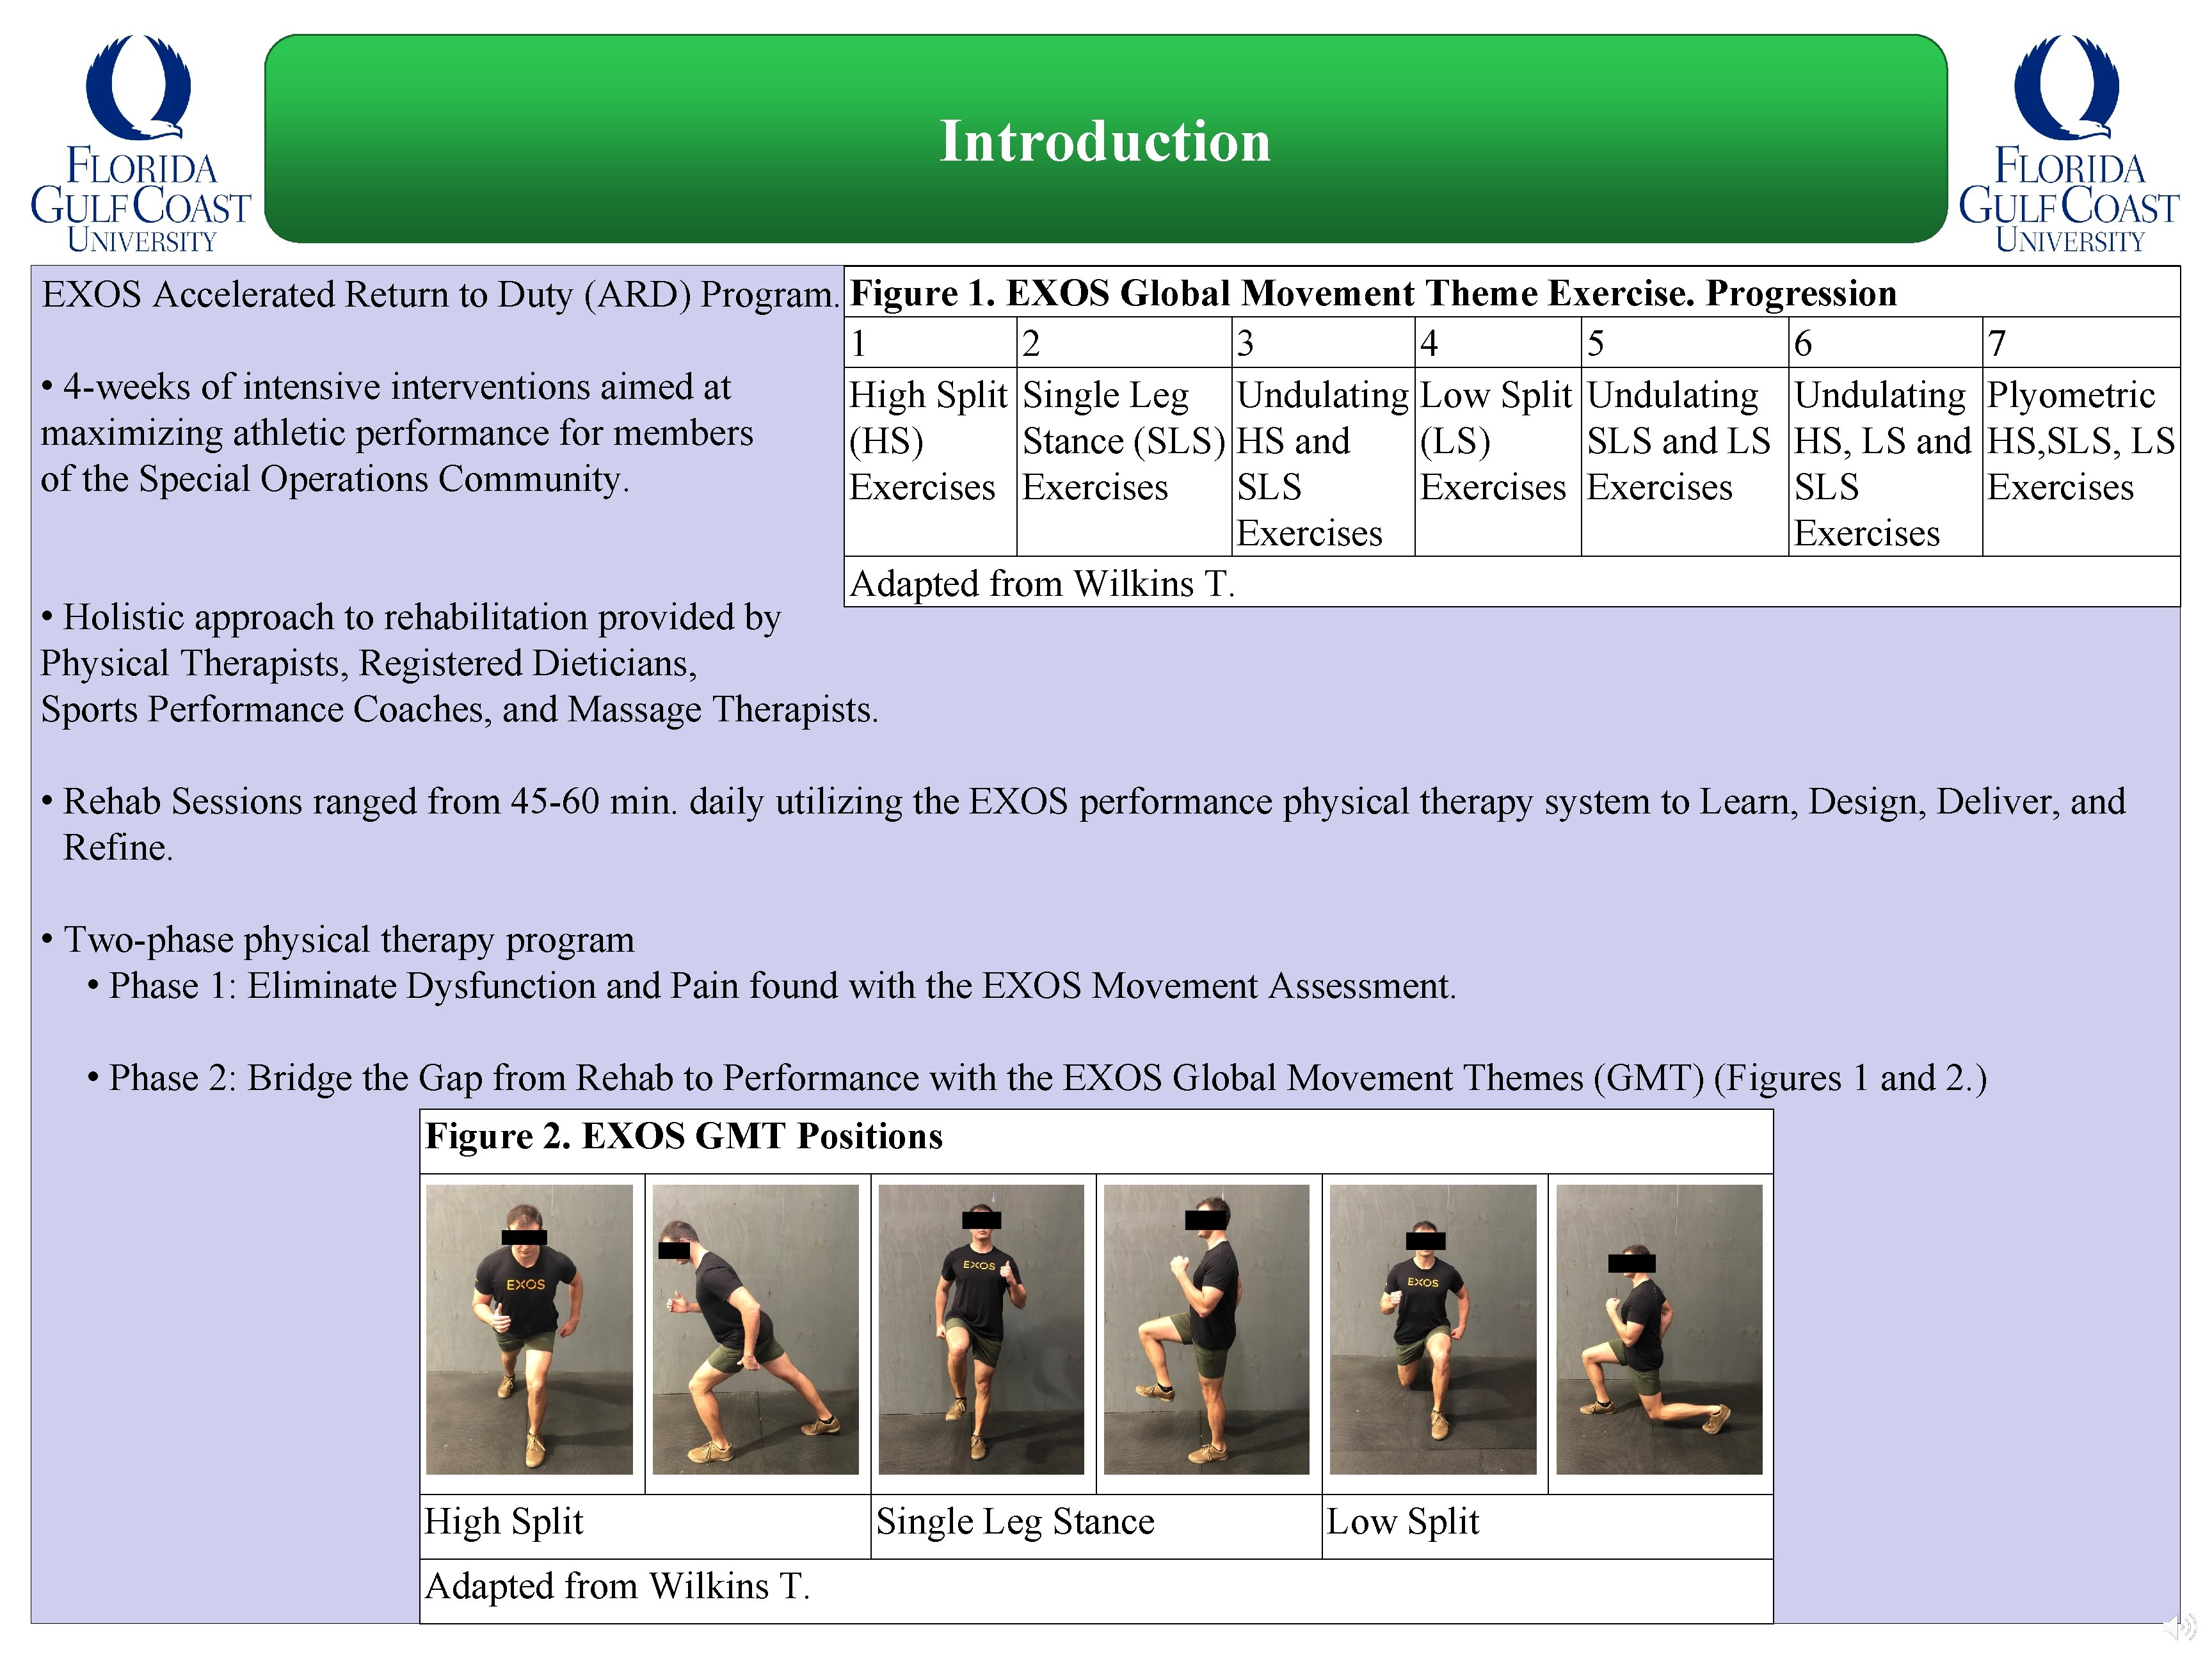Select the High Split side-view photo
The image size is (2212, 1659).
pos(755,1329)
